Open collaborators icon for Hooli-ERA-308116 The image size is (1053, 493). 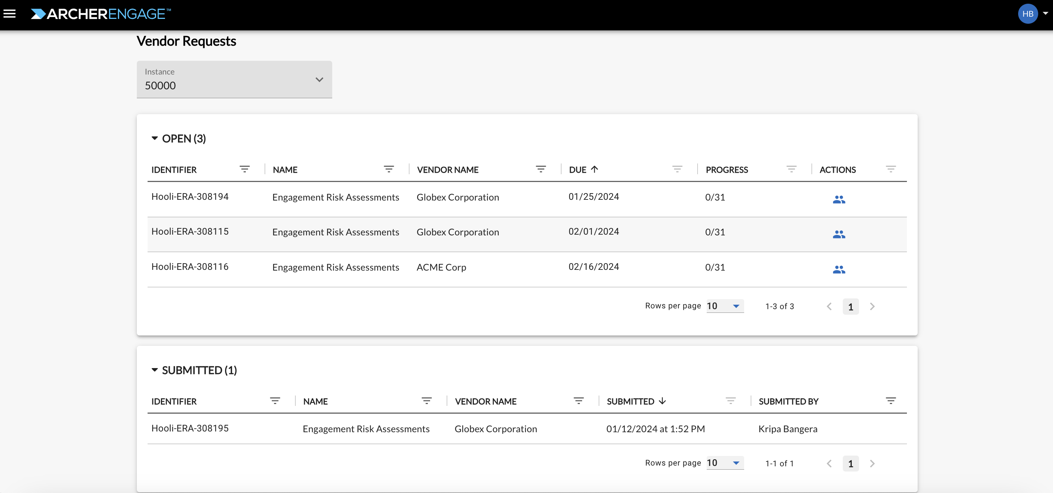click(839, 269)
